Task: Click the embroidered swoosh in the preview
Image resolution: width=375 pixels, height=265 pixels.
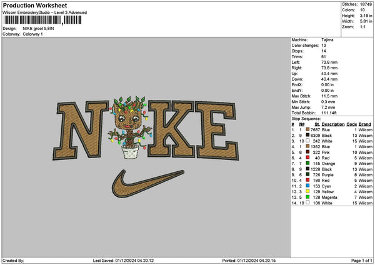Action: 148,184
